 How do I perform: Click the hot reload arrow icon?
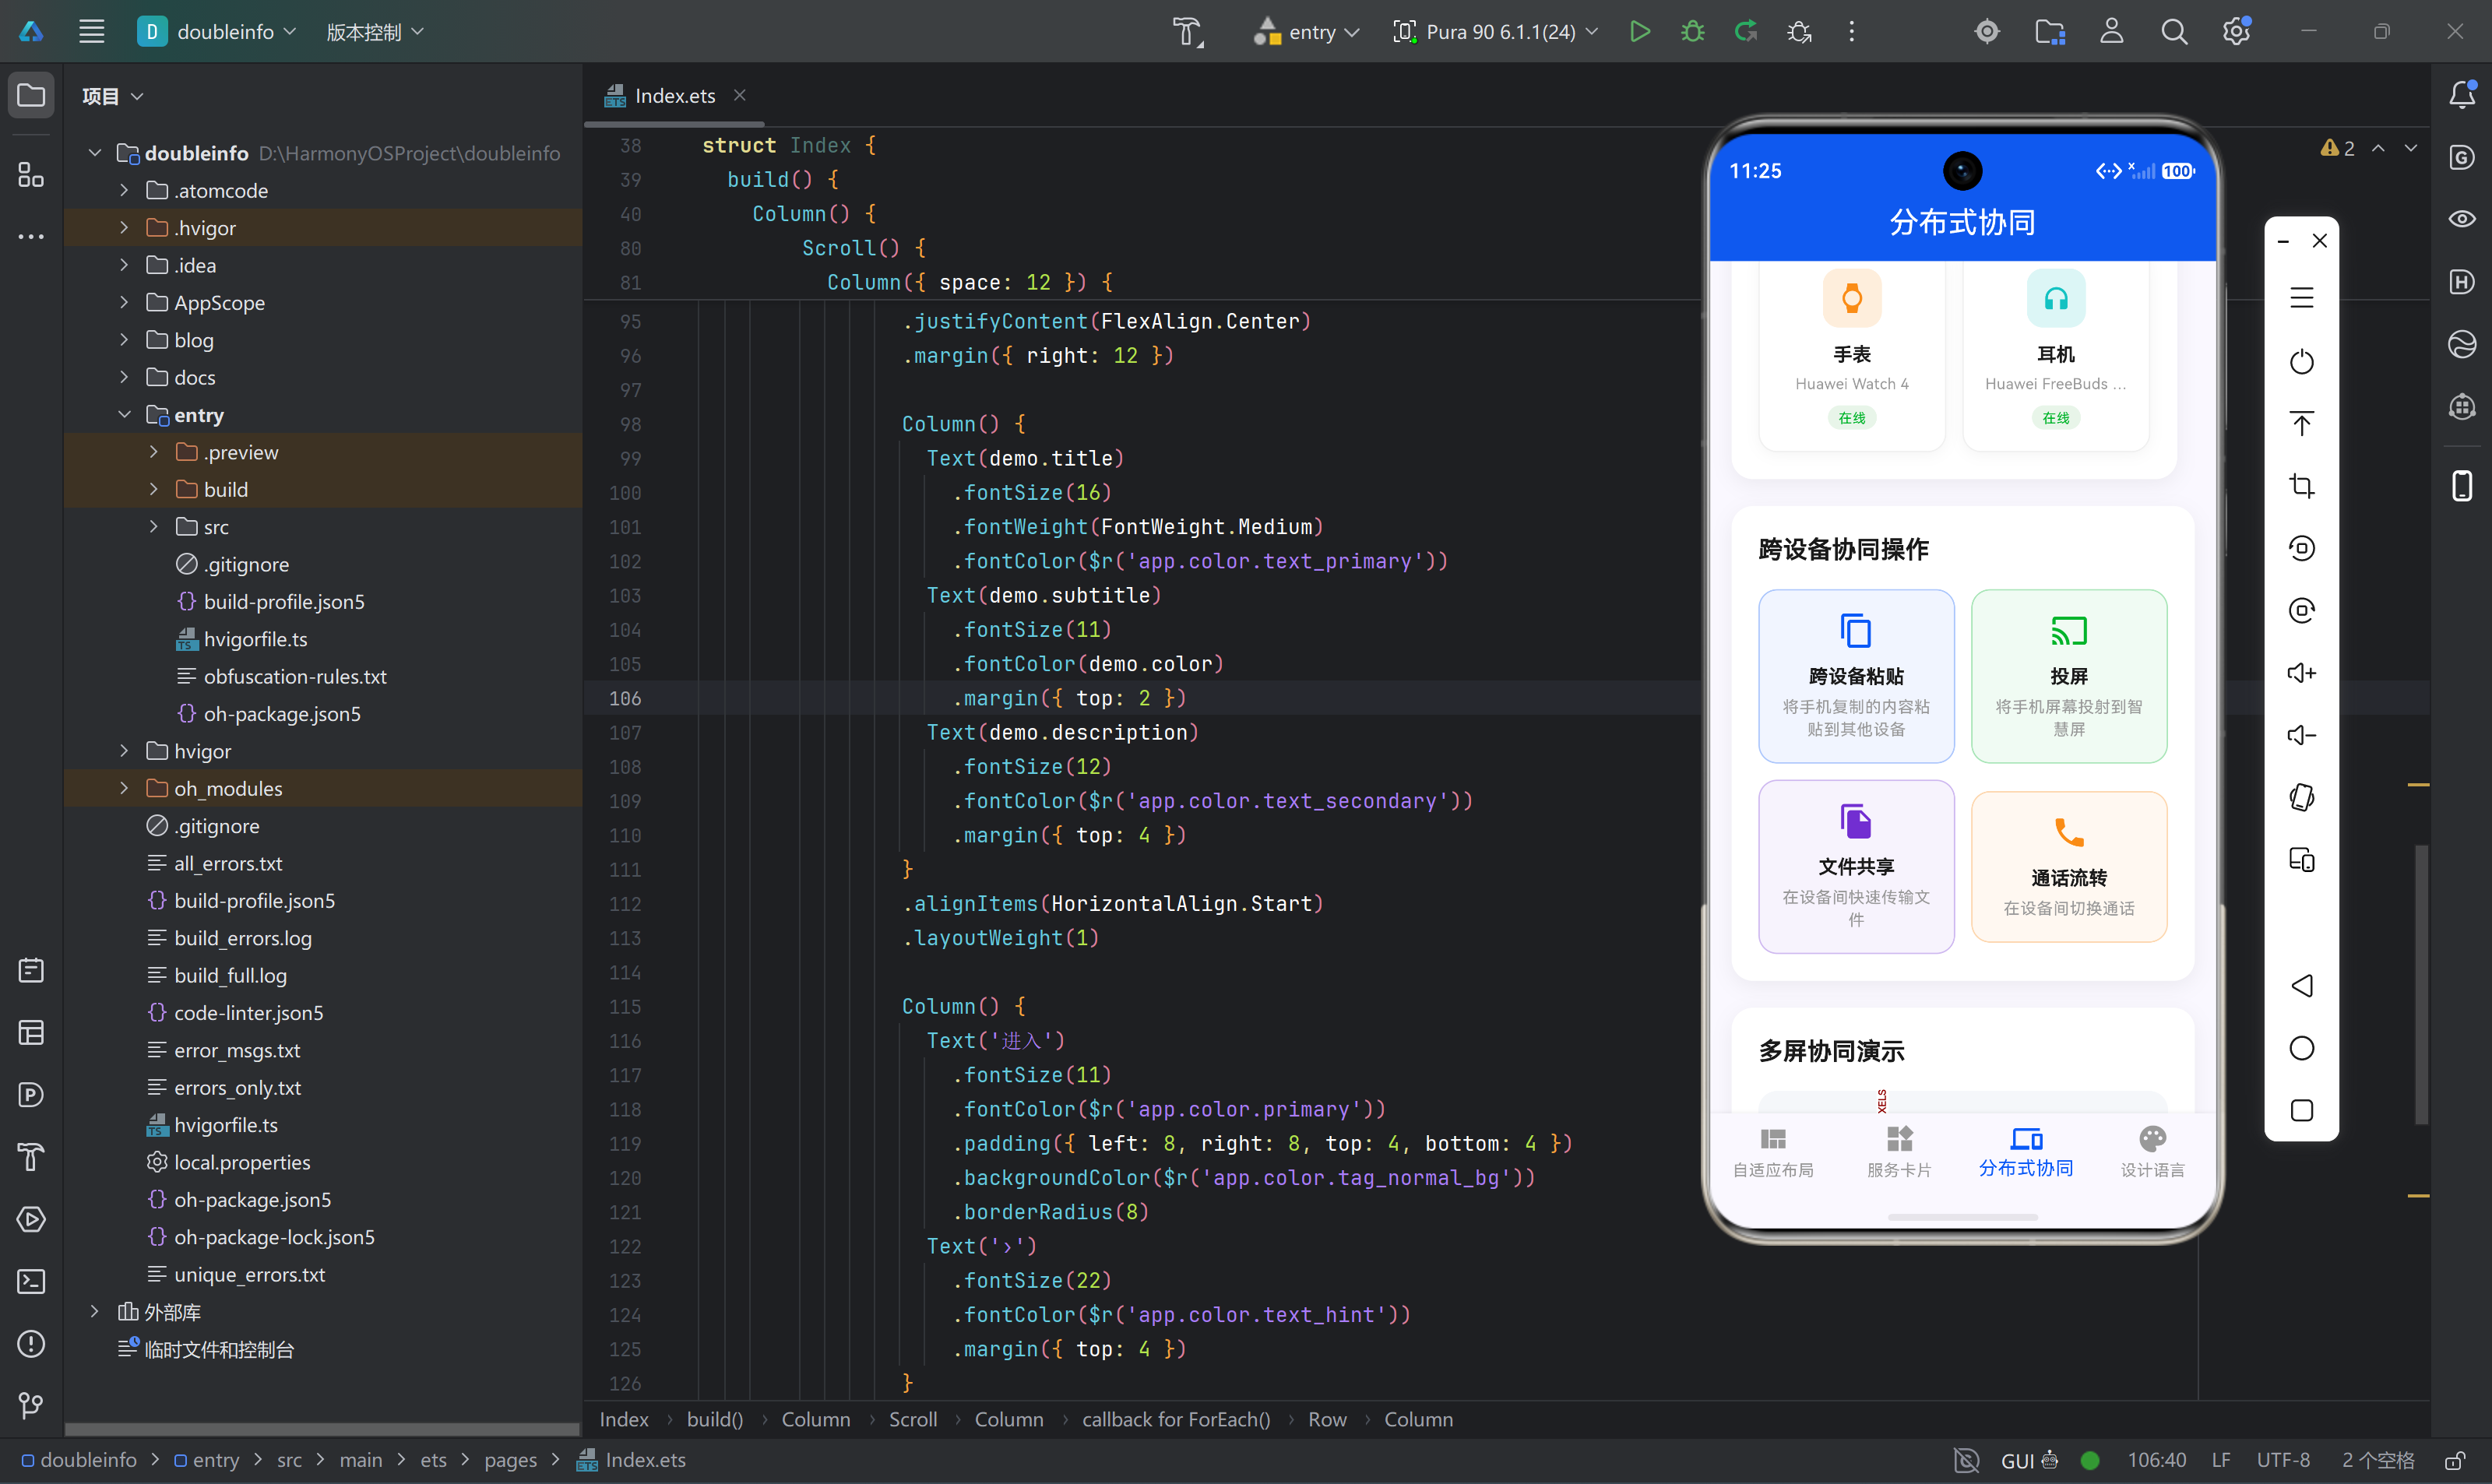pos(1746,32)
